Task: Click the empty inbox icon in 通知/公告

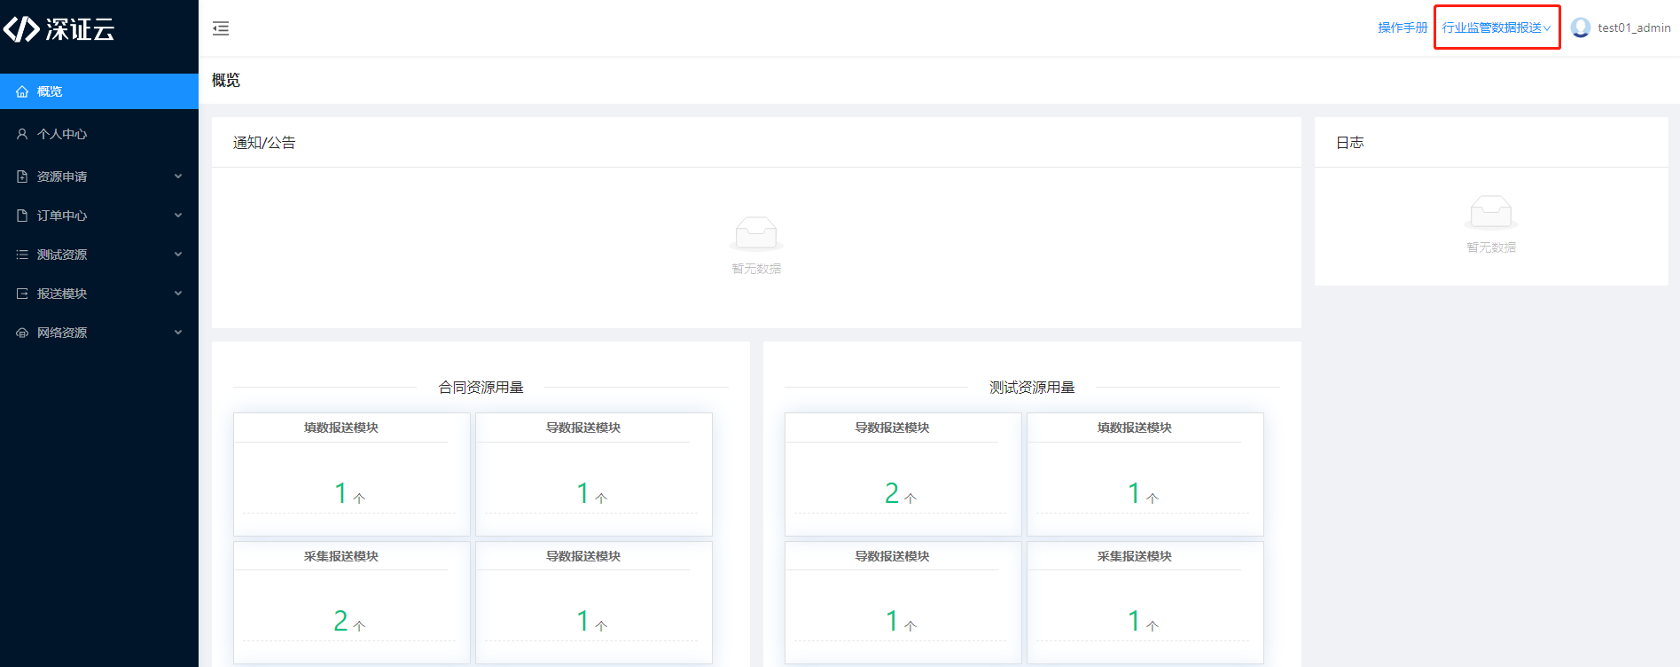Action: tap(756, 233)
